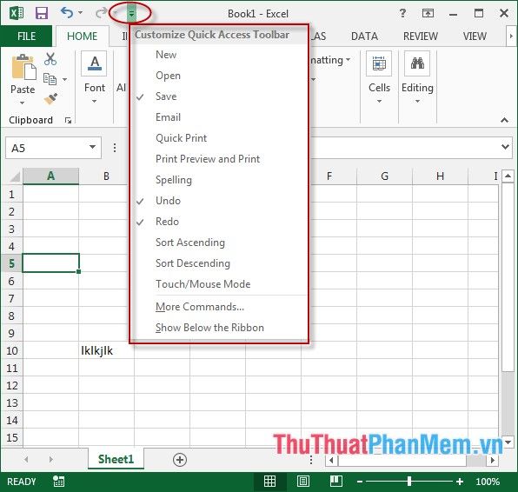Screen dimensions: 518x492
Task: Open the Editing binoculars group button
Action: 417,78
